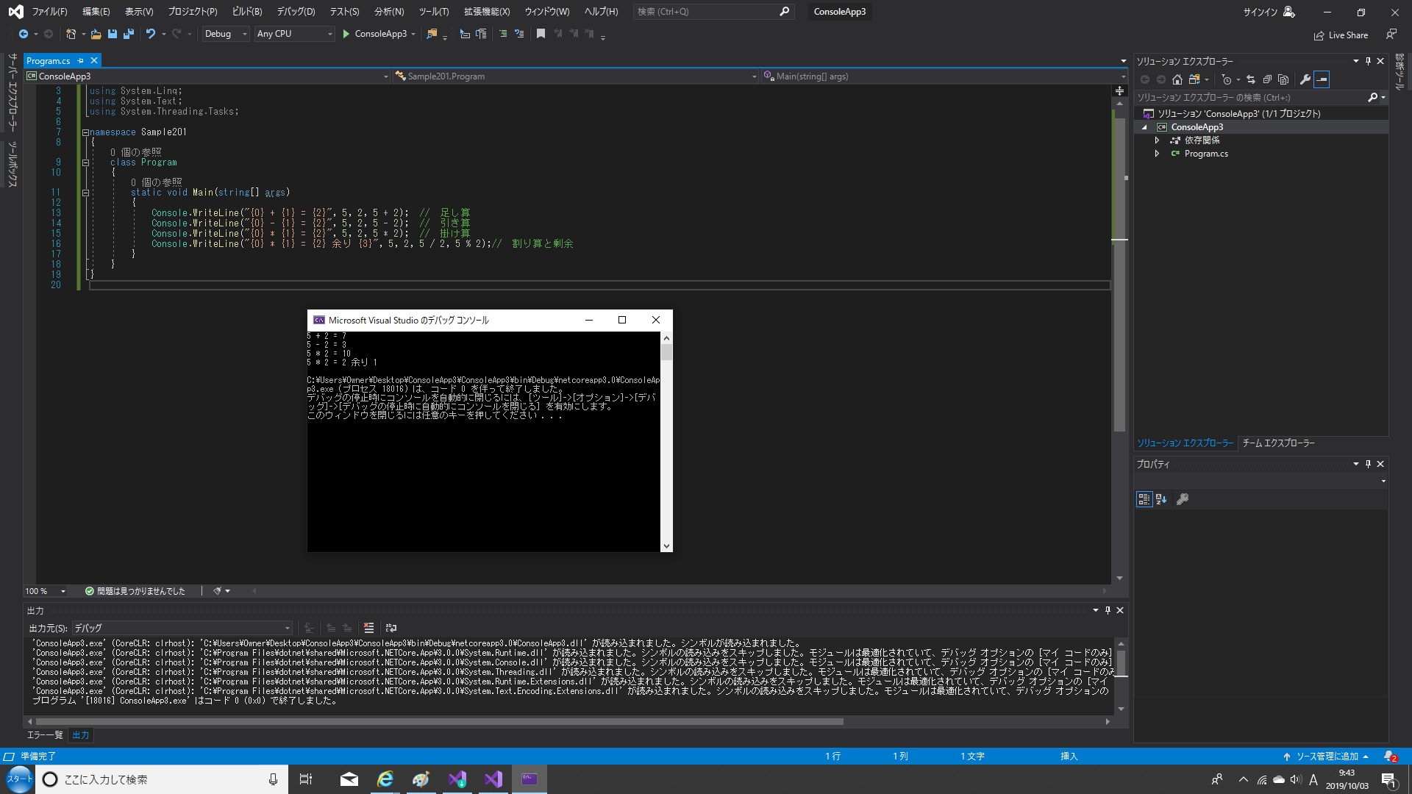This screenshot has height=794, width=1412.
Task: Click the Find in Files toolbar icon
Action: [432, 34]
